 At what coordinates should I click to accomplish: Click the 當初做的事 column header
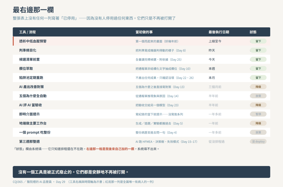(144, 32)
